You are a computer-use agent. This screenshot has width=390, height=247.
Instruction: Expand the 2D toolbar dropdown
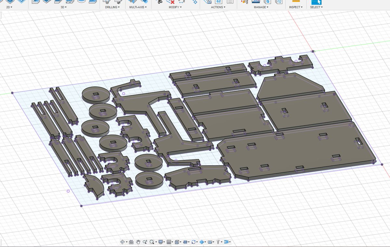(9, 7)
